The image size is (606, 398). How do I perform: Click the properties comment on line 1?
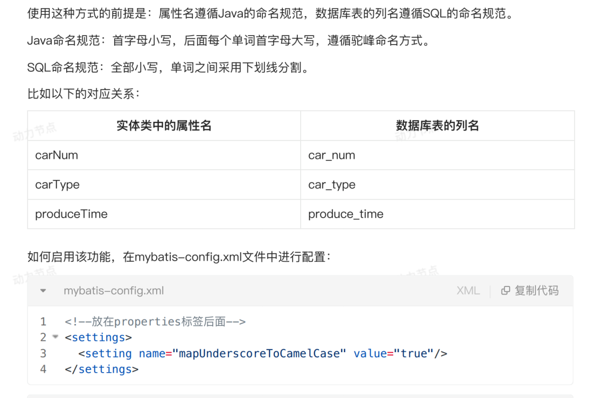[155, 322]
